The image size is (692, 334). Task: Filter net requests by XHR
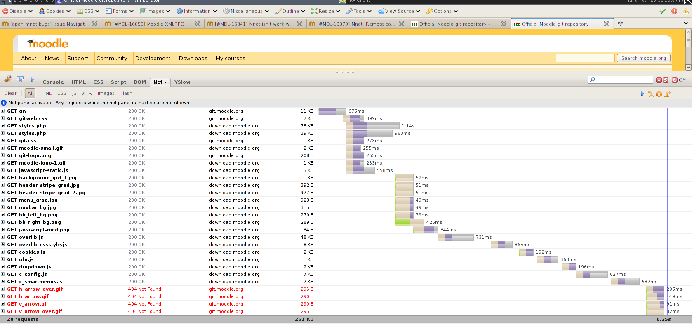point(87,93)
